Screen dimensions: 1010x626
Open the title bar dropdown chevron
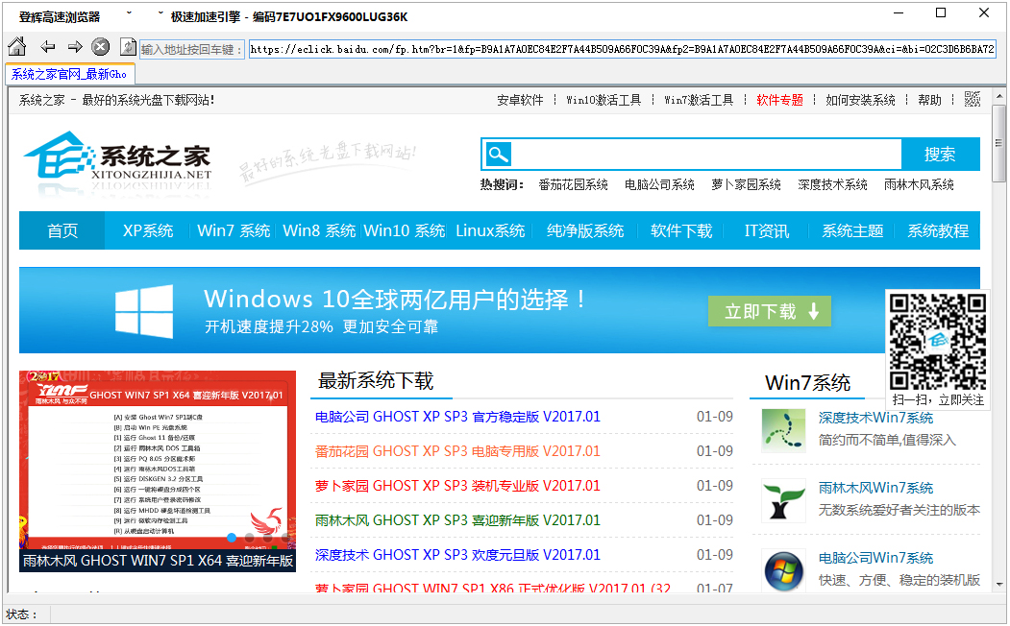(127, 14)
